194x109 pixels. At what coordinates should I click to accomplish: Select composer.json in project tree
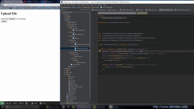click(72, 97)
